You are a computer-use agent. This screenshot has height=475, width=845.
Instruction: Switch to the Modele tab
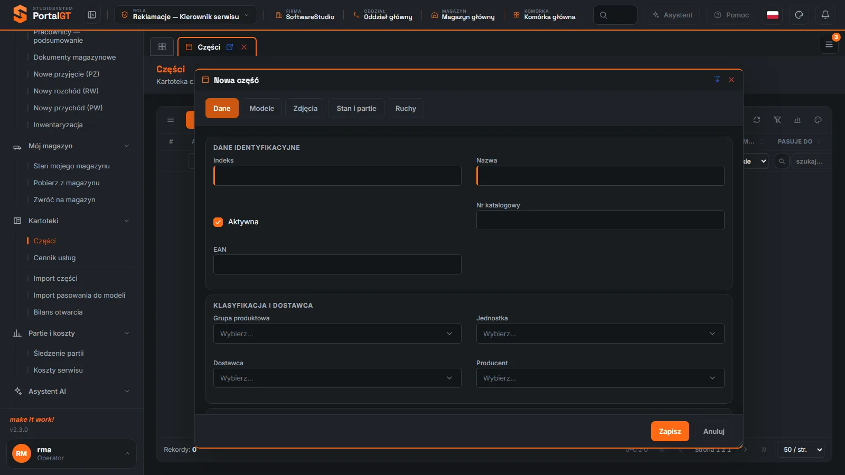click(x=262, y=108)
